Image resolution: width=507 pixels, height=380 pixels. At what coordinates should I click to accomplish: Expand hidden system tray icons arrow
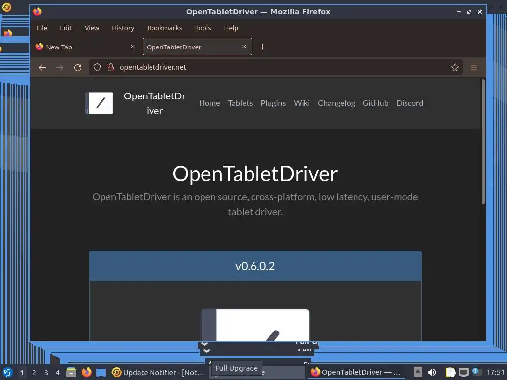[x=418, y=372]
